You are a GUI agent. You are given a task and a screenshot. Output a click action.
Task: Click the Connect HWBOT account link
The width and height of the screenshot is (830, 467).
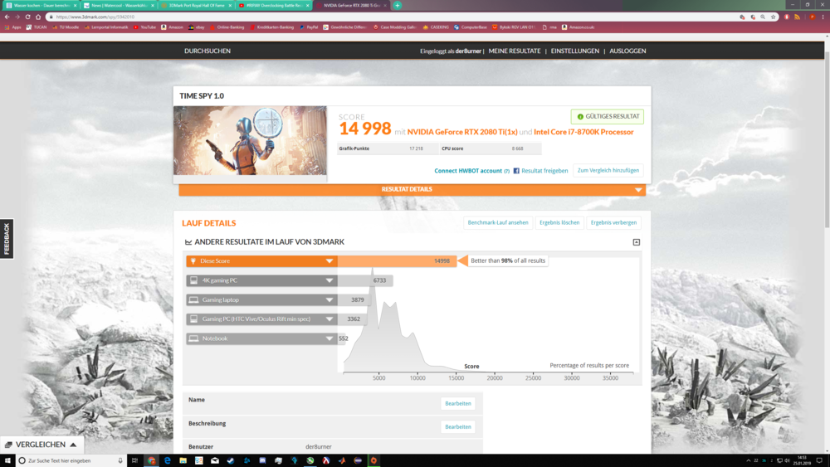[x=468, y=171]
